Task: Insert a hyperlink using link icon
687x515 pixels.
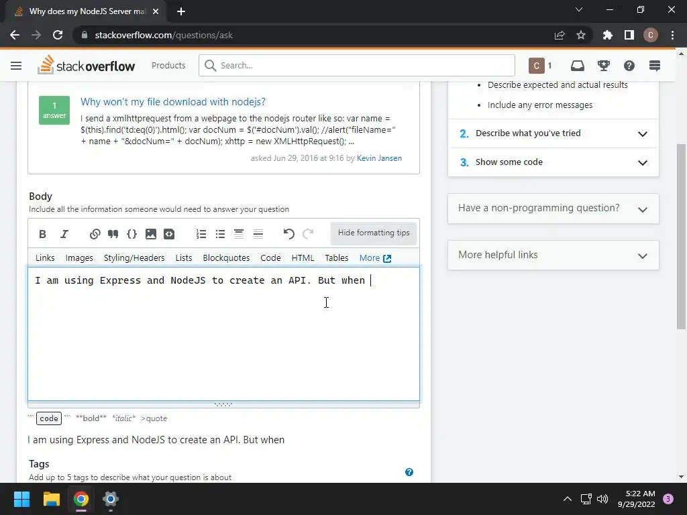Action: tap(95, 234)
